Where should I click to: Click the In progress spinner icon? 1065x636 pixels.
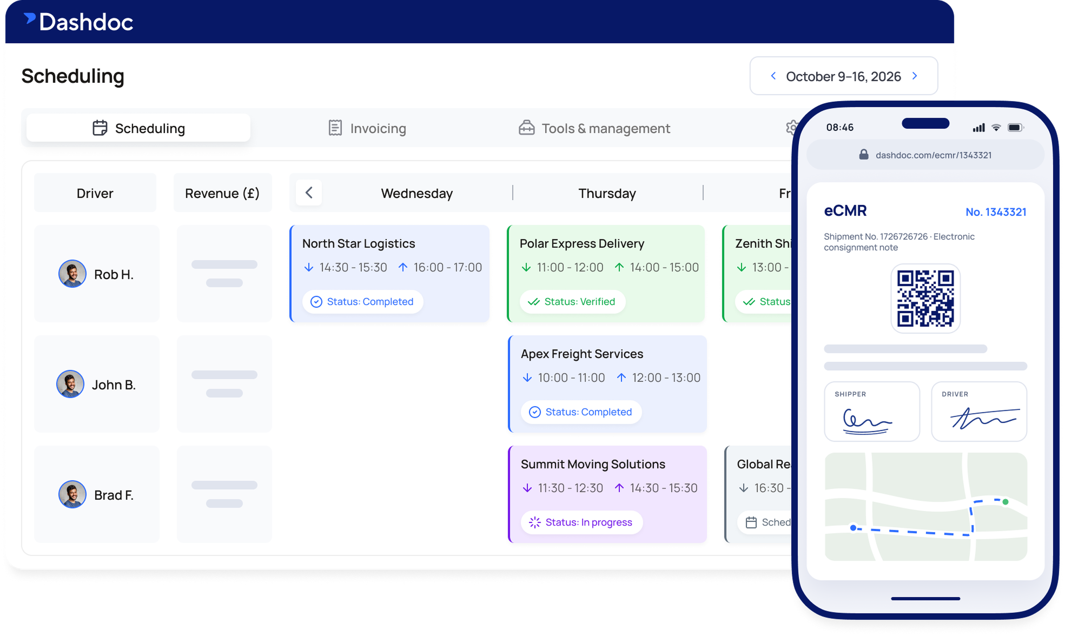(x=535, y=523)
